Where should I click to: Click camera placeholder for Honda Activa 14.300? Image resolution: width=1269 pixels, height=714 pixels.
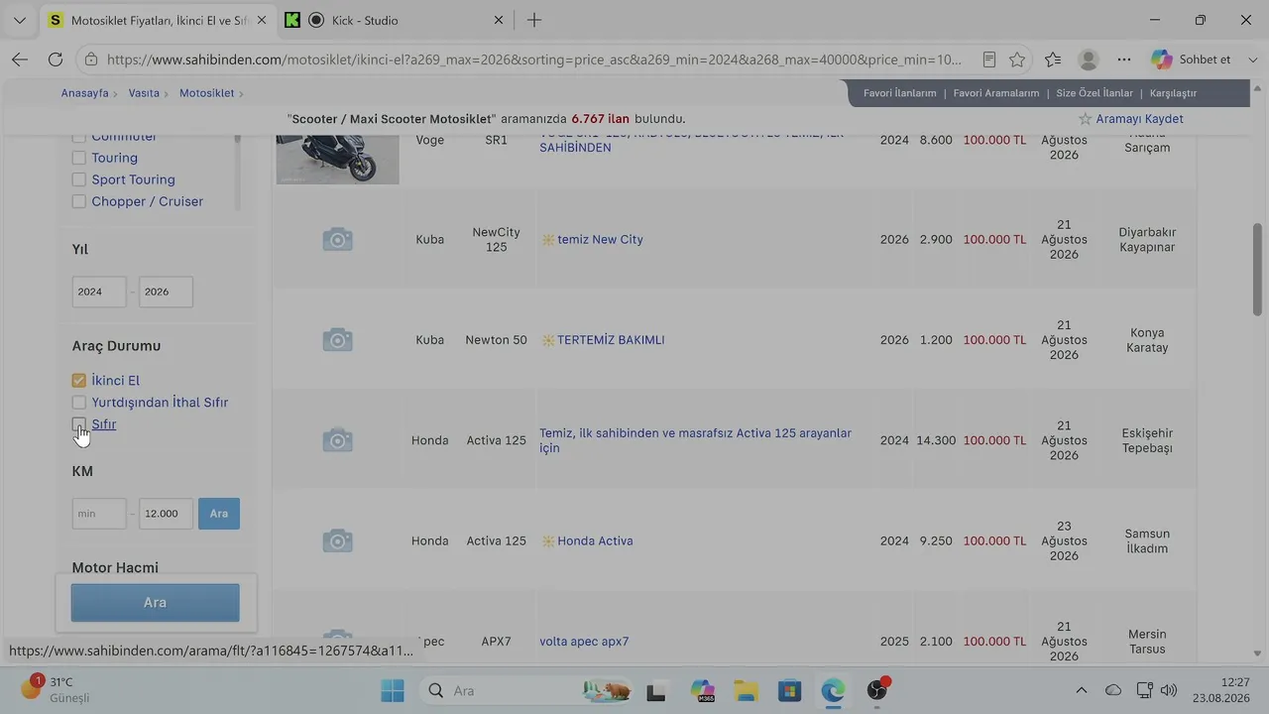337,440
